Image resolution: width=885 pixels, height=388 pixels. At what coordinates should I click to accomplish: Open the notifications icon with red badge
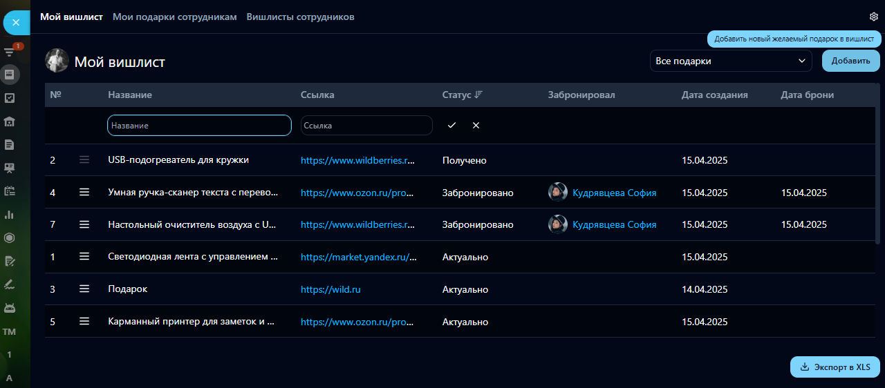click(10, 51)
